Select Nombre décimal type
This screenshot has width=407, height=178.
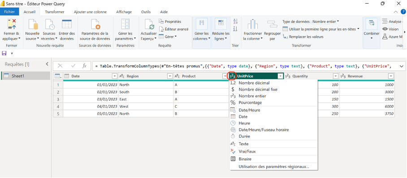pyautogui.click(x=273, y=83)
